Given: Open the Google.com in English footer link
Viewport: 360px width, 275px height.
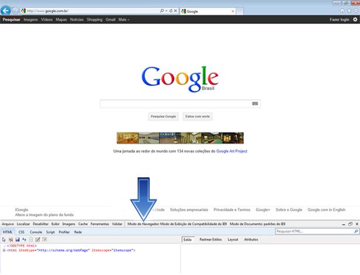Looking at the screenshot, I should [326, 209].
